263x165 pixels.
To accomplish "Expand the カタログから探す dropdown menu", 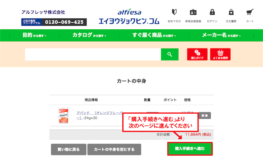I will (89, 35).
